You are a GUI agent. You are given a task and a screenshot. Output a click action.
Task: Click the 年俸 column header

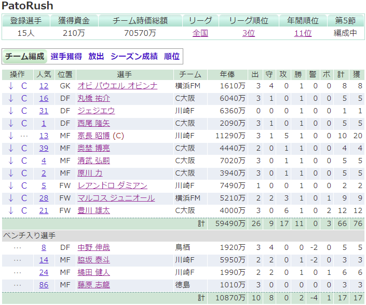[227, 74]
